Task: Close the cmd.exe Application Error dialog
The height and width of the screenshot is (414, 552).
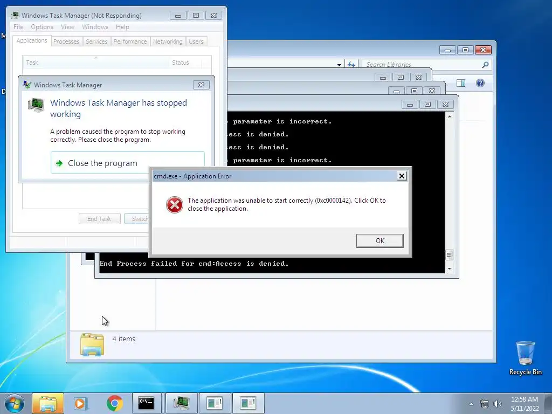Action: (401, 176)
